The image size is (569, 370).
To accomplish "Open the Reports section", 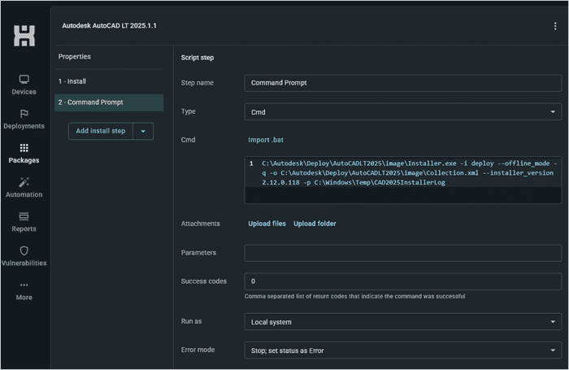I will pyautogui.click(x=24, y=222).
